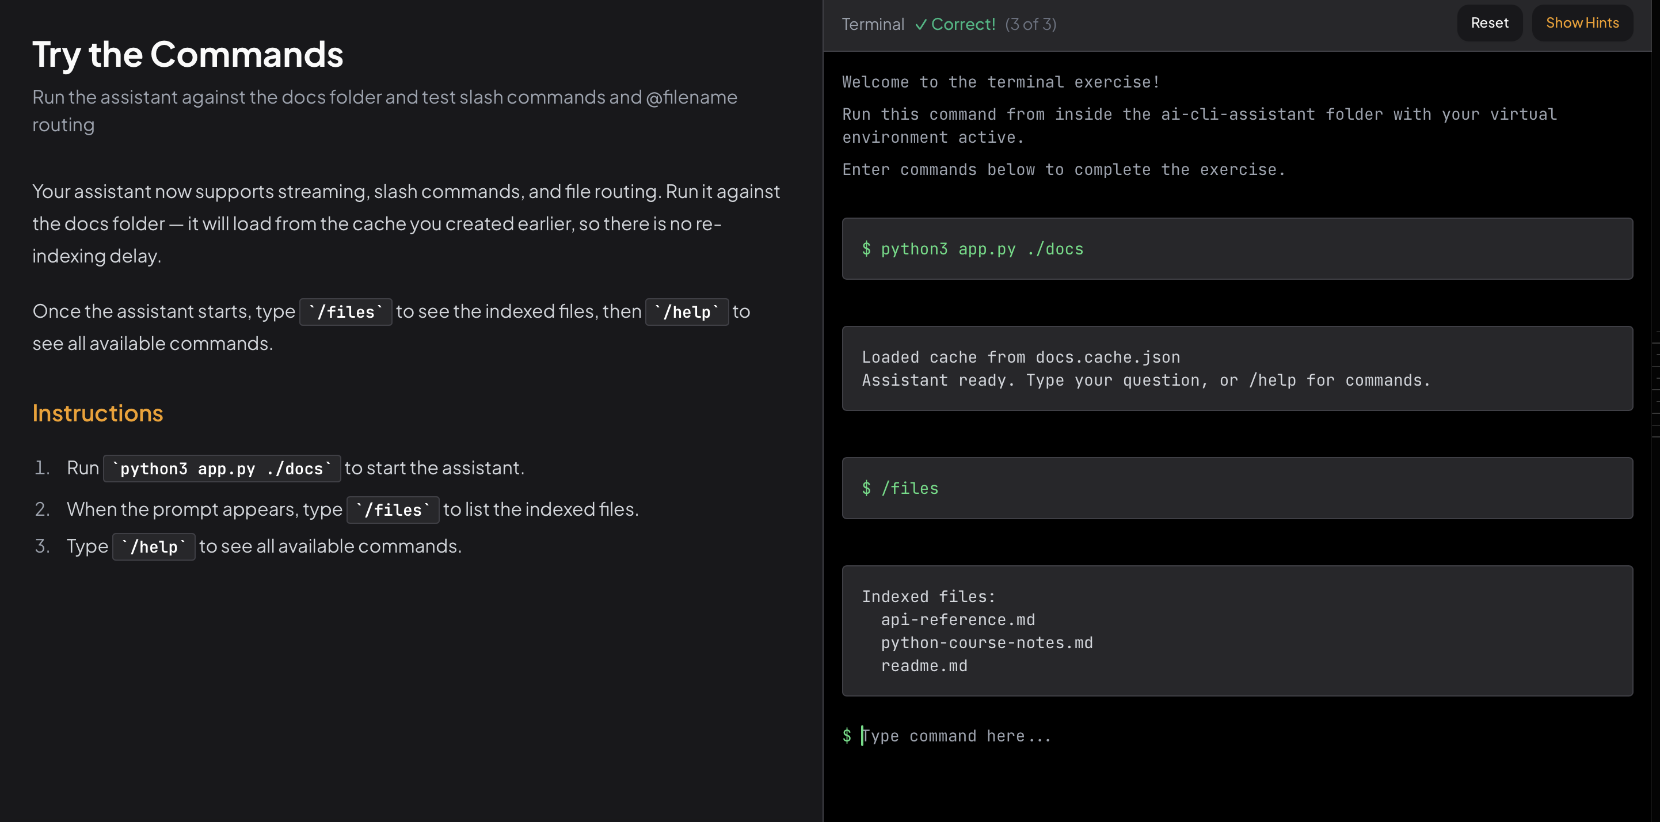Open Show Hints
1660x822 pixels.
(1581, 23)
